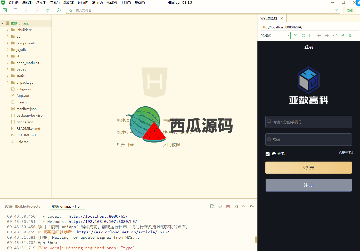360x251 pixels.
Task: Expand the node_modules folder
Action: pos(8,63)
